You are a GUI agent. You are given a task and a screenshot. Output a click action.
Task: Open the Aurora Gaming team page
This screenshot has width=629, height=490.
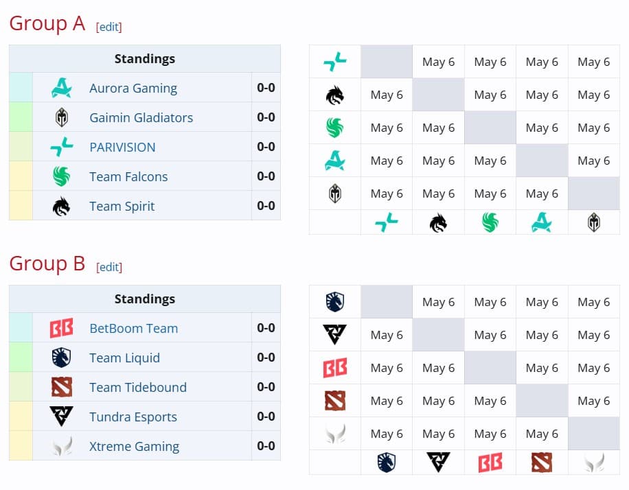click(133, 88)
